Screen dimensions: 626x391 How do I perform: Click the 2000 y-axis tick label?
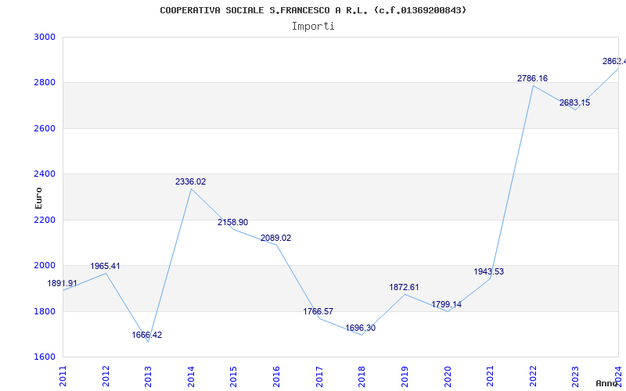tap(44, 265)
